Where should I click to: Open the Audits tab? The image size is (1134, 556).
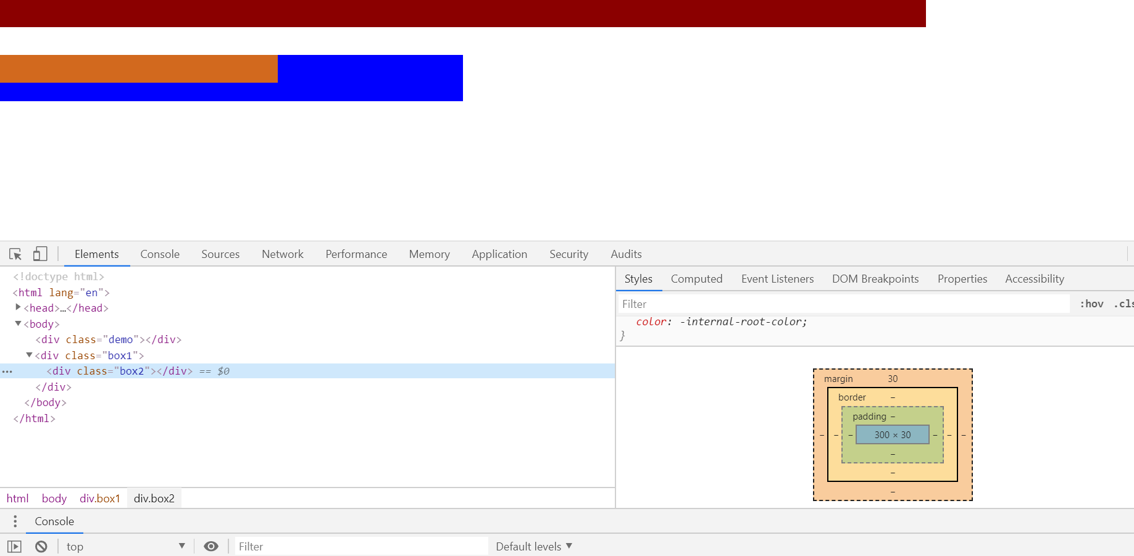(x=626, y=254)
